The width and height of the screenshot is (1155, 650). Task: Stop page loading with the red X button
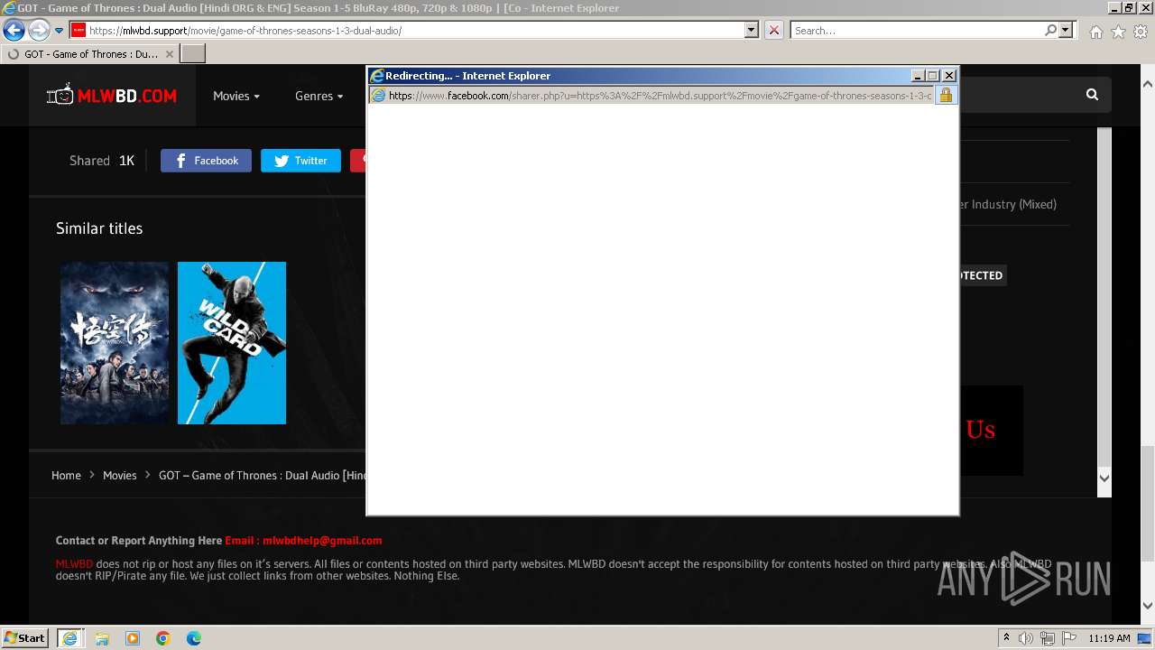point(774,31)
